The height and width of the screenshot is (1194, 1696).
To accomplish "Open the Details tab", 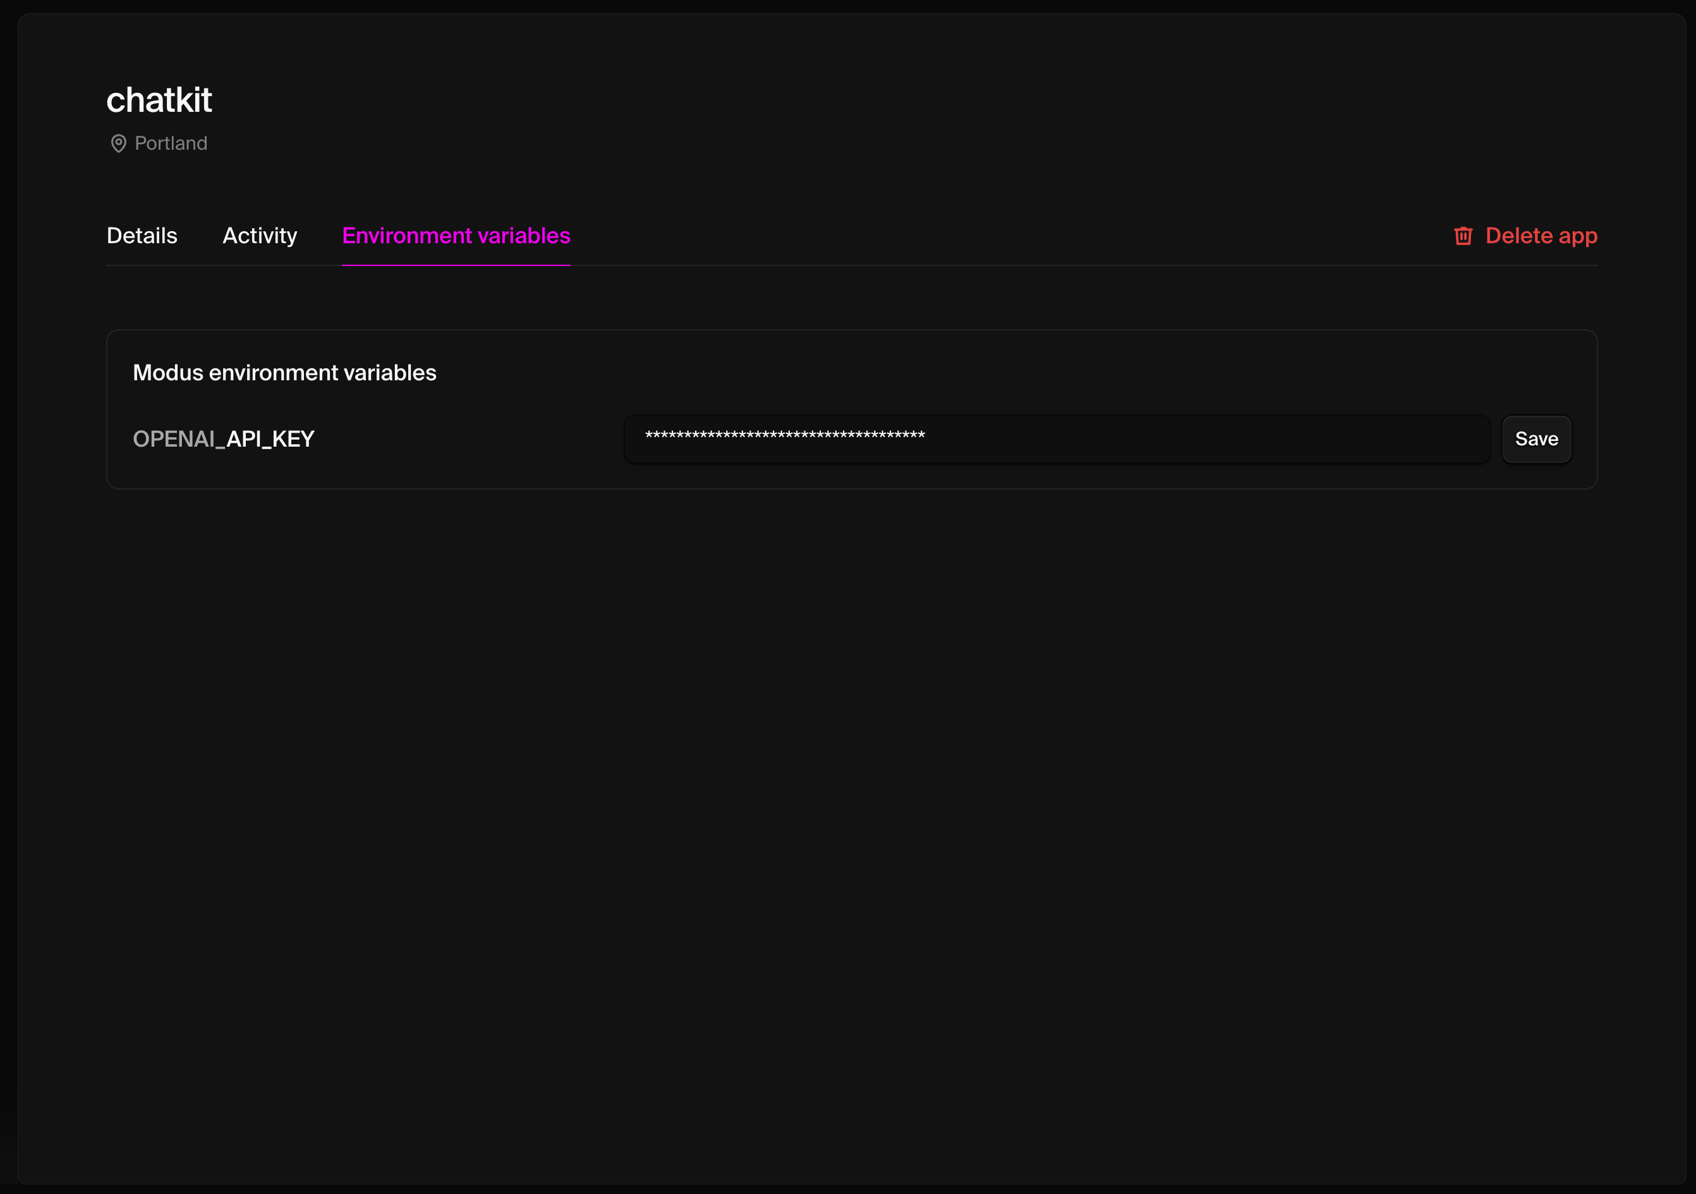I will coord(142,236).
